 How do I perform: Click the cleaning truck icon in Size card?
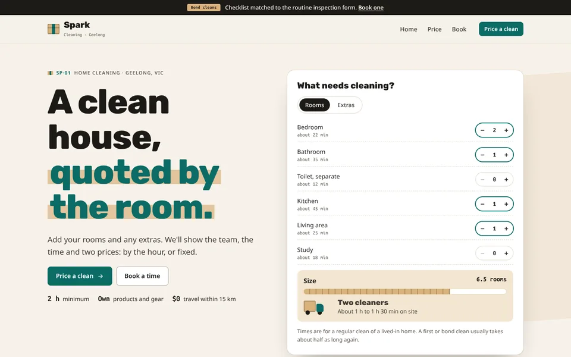[313, 308]
